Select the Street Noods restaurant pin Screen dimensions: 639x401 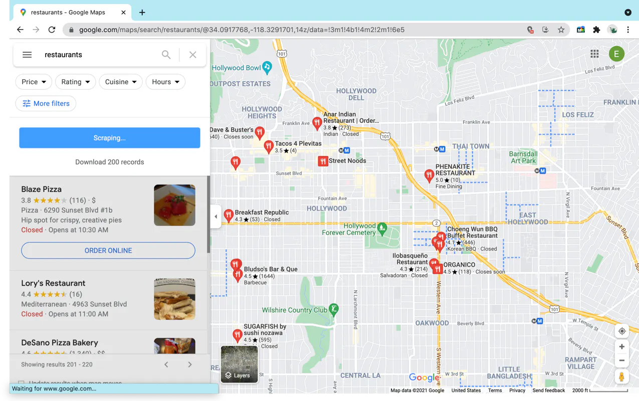pos(323,161)
